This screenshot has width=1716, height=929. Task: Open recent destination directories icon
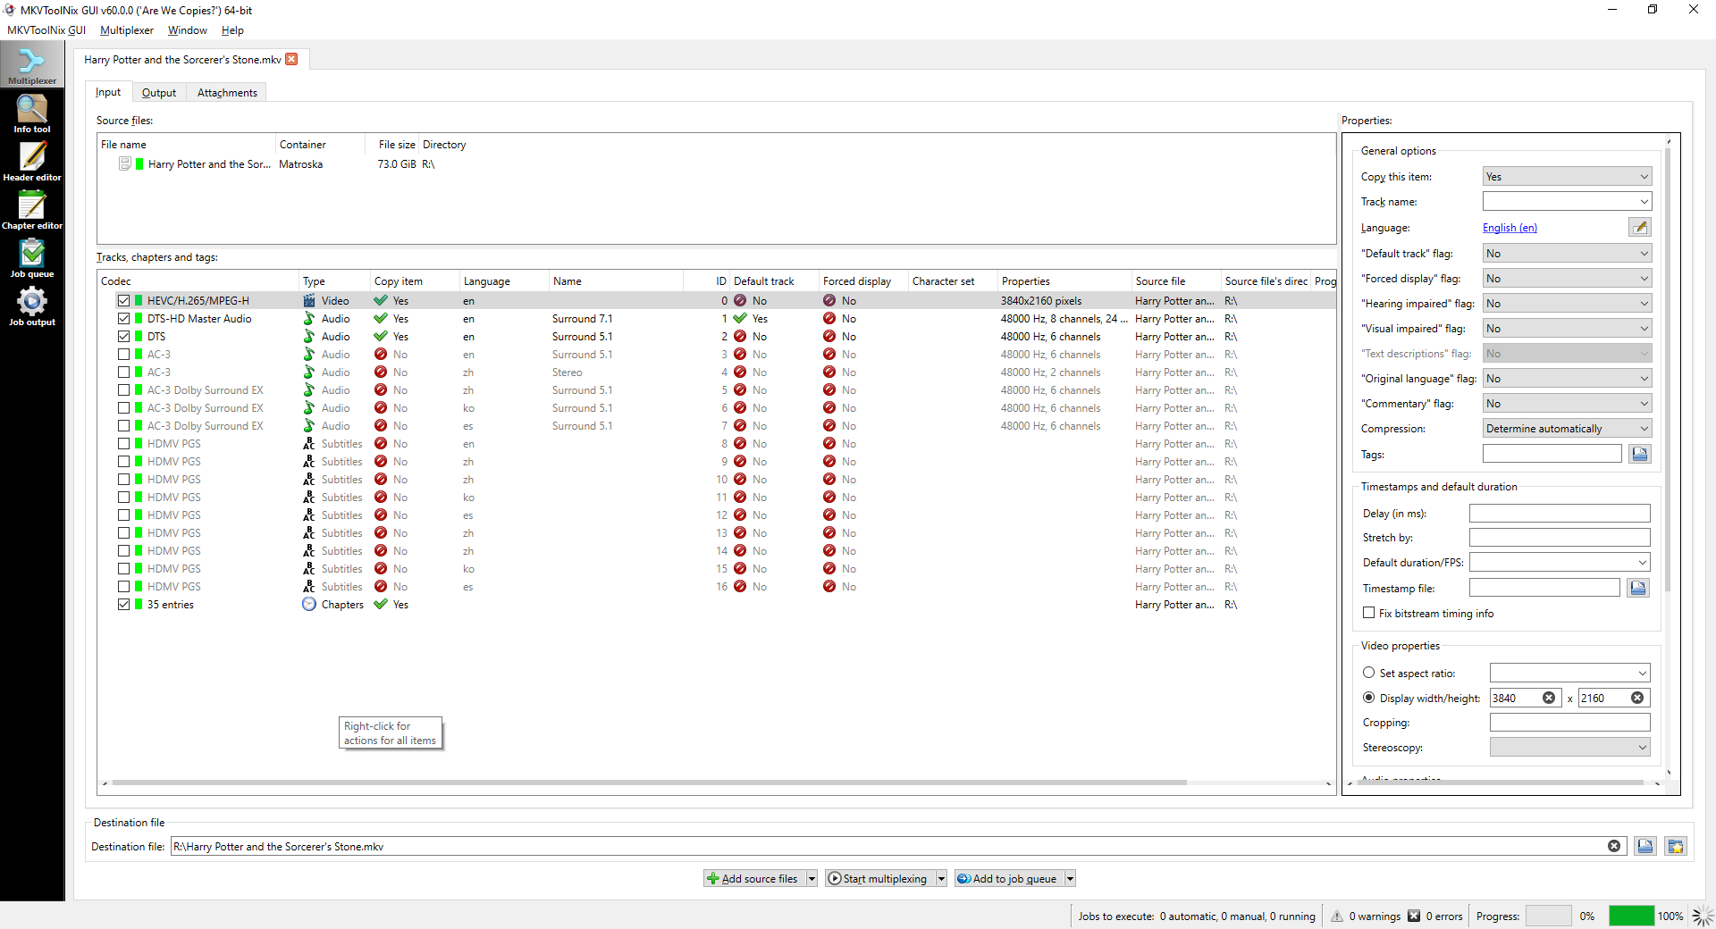(x=1676, y=846)
